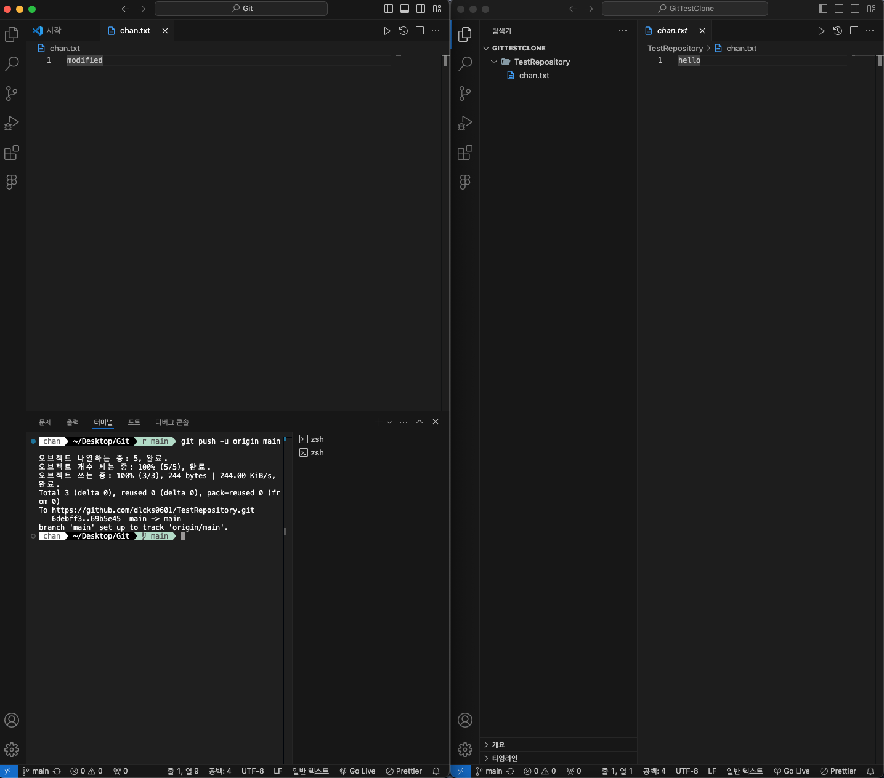Switch to the 출력 panel tab

pyautogui.click(x=73, y=422)
